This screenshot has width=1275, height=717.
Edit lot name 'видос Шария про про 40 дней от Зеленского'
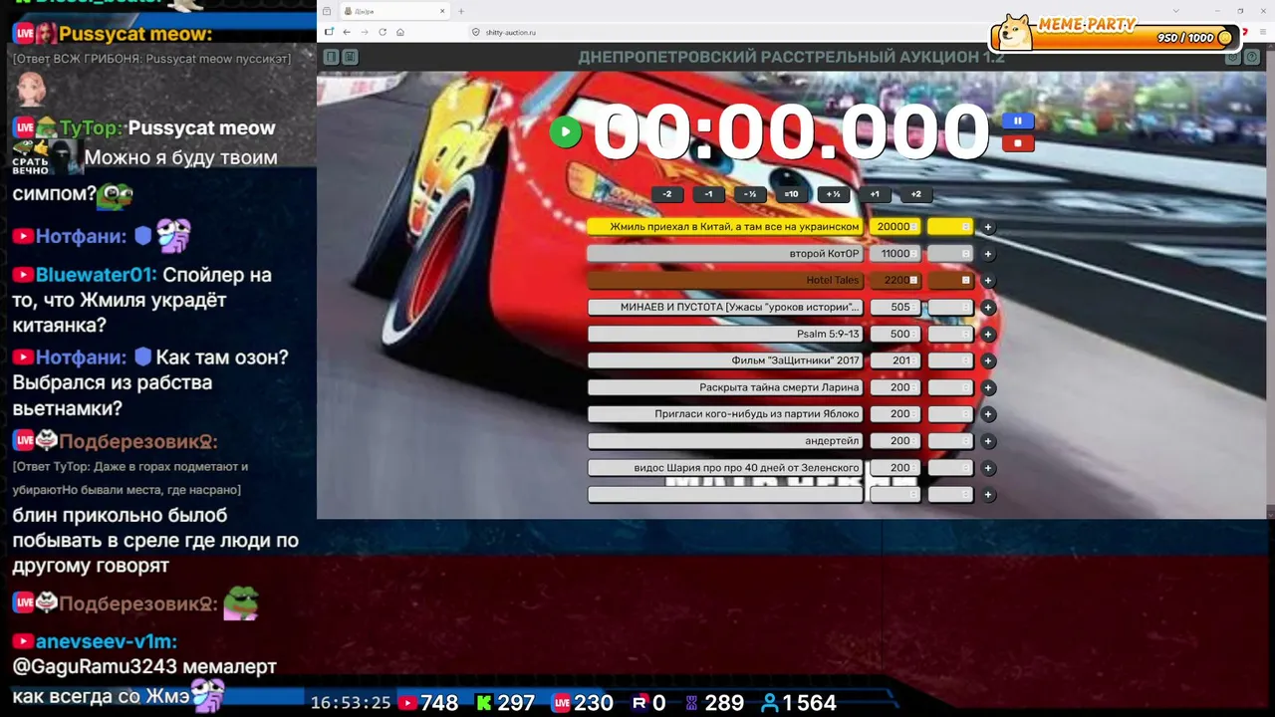point(725,468)
